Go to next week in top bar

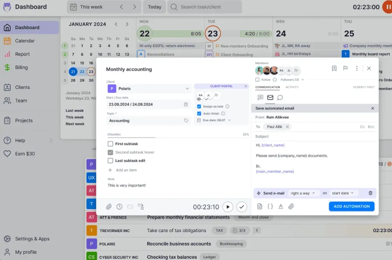(134, 7)
